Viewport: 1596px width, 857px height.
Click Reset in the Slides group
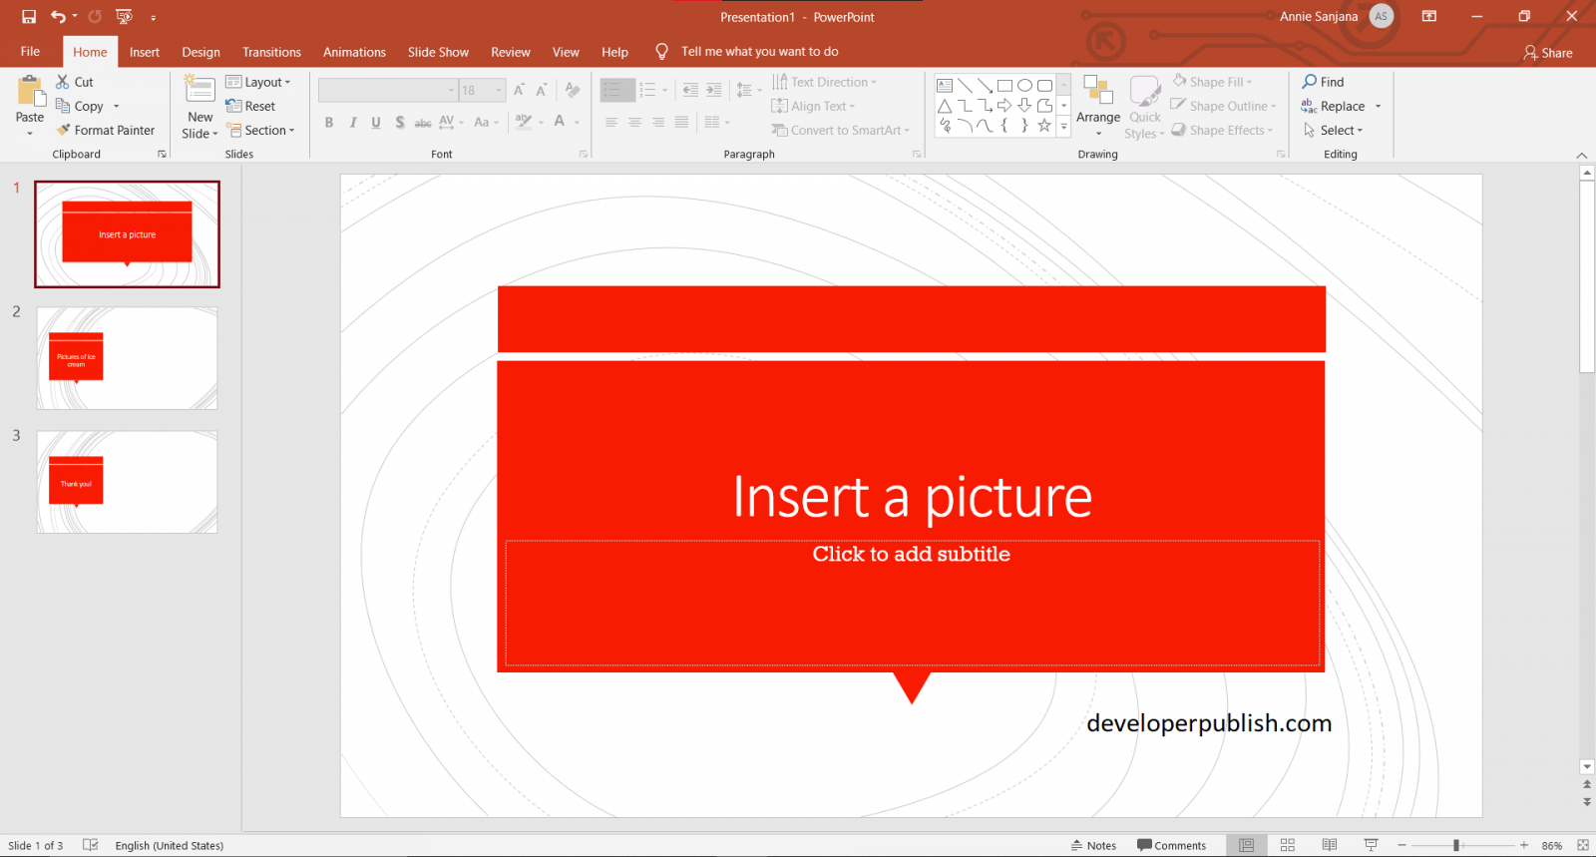[250, 106]
